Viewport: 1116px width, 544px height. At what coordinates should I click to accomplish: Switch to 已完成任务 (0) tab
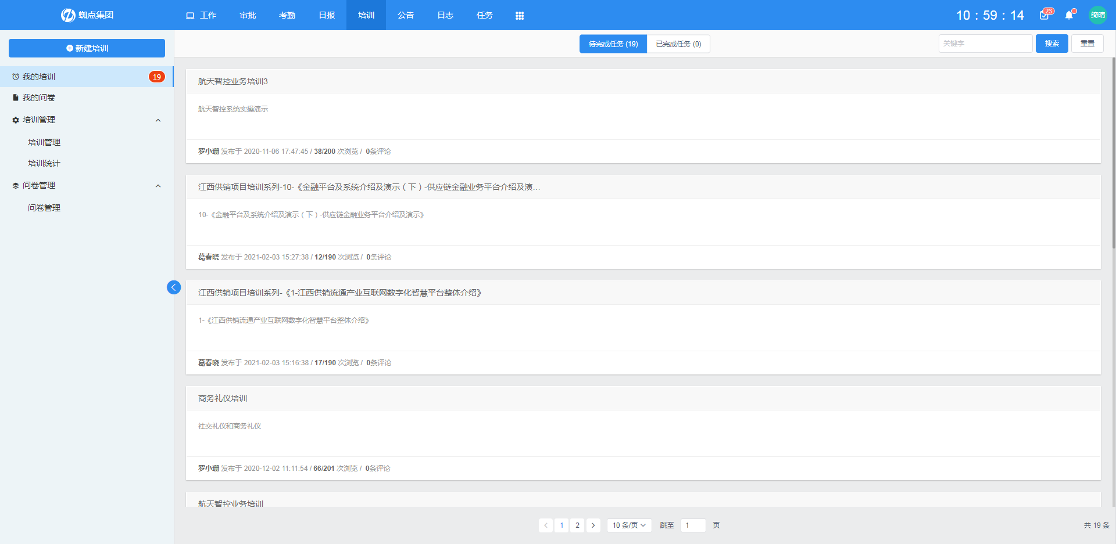pos(678,44)
